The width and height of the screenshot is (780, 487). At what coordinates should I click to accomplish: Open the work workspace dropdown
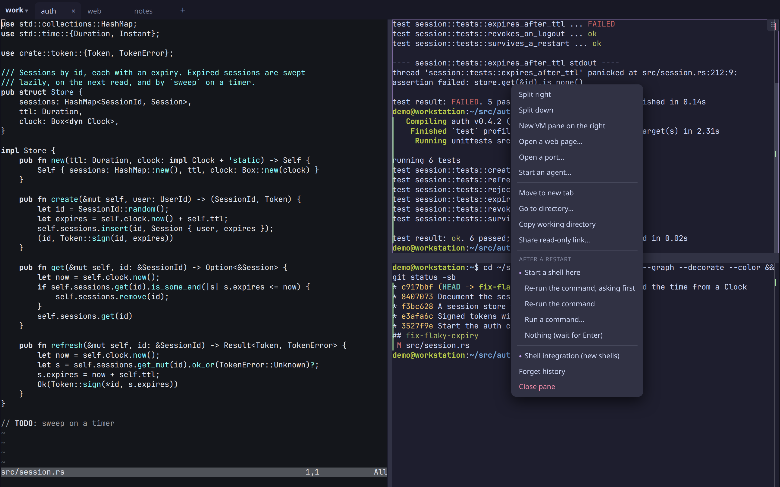click(x=17, y=10)
